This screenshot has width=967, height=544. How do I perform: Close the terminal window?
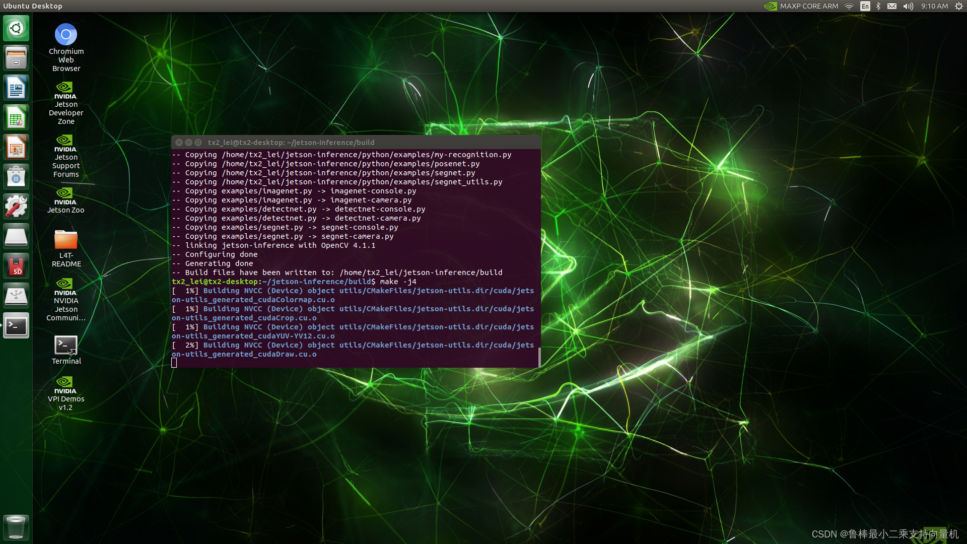(179, 143)
